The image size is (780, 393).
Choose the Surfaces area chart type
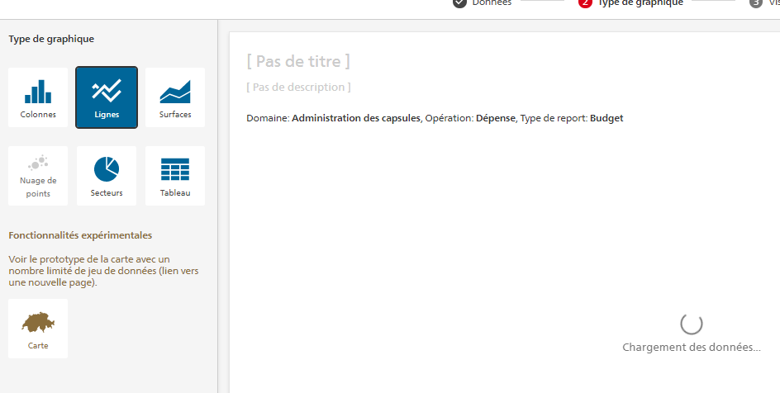click(175, 97)
